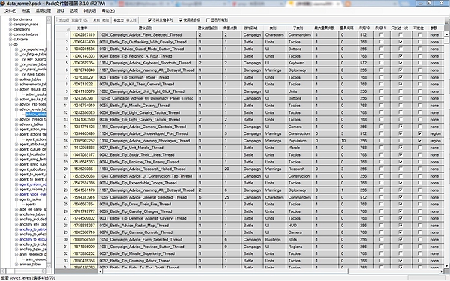Enable the show all columns checkbox in the toolbar
Image resolution: width=450 pixels, height=281 pixels.
208,20
